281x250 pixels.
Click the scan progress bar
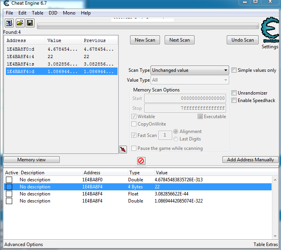click(x=148, y=26)
